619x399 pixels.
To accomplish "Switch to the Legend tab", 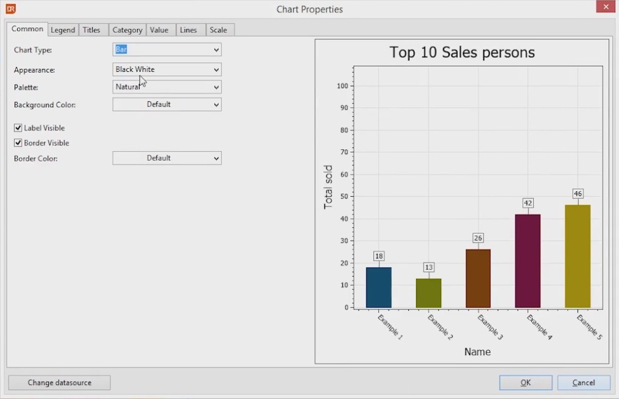I will point(63,30).
